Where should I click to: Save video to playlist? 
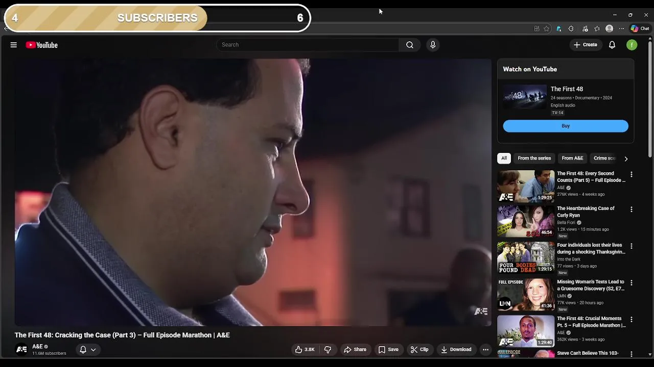click(388, 350)
